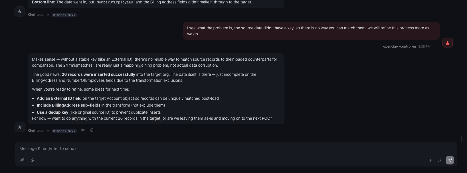Viewport: 467px width, 173px height.
Task: Open extra composer options with the plus icon
Action: coord(430,160)
